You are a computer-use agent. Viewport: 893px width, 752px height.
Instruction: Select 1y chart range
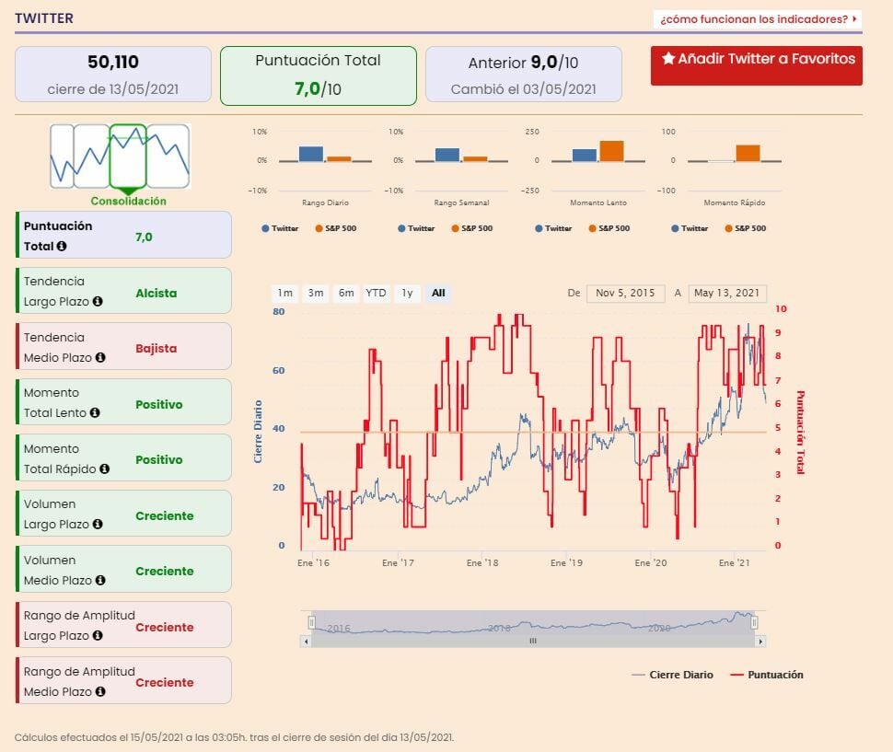pos(407,294)
